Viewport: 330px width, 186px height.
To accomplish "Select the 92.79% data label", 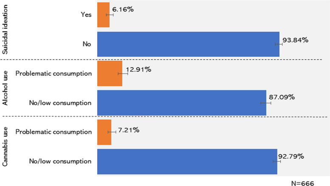I will (x=291, y=156).
